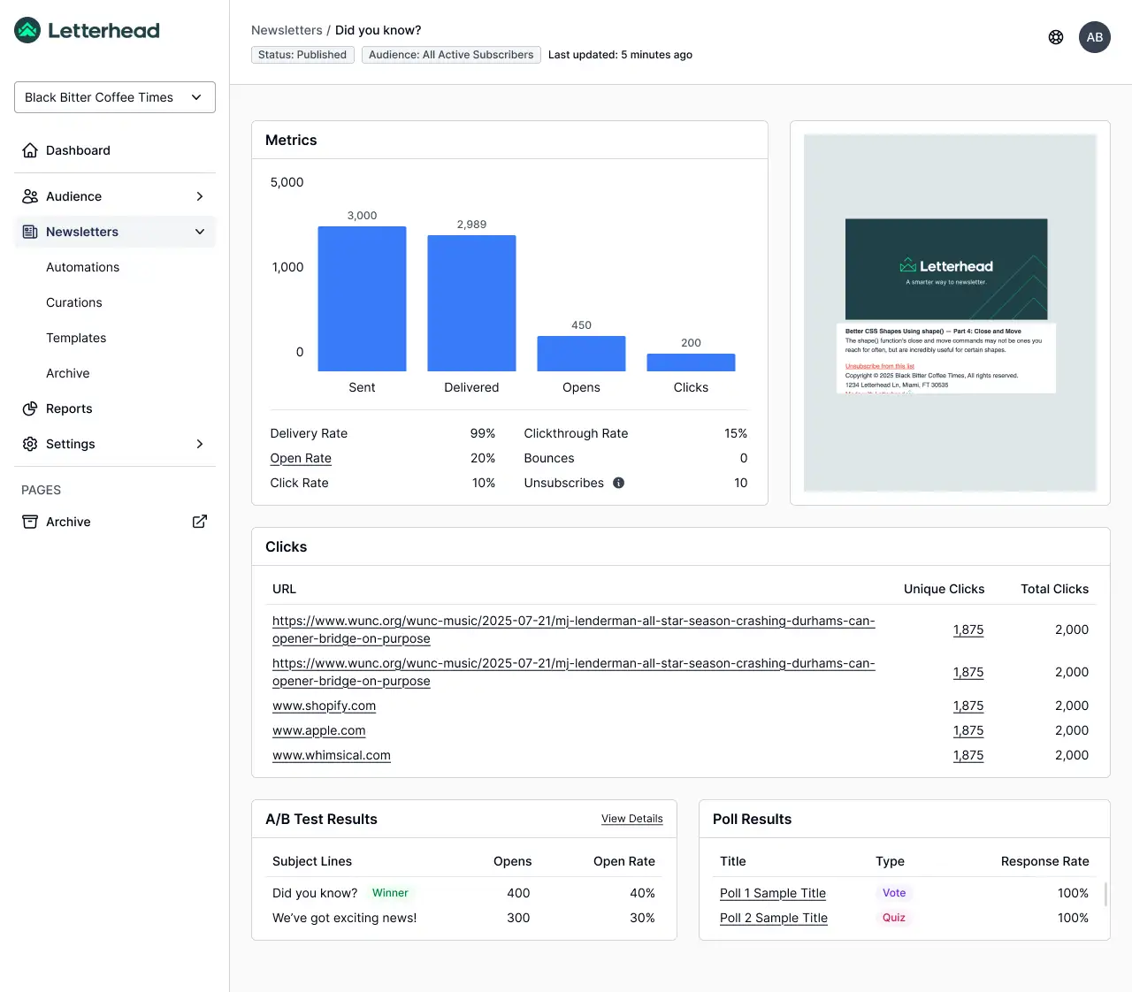Open external Archive page link icon
Viewport: 1132px width, 992px height.
click(200, 522)
